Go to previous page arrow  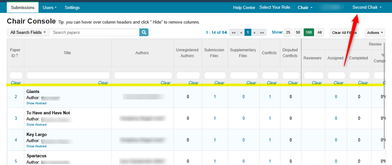point(241,33)
